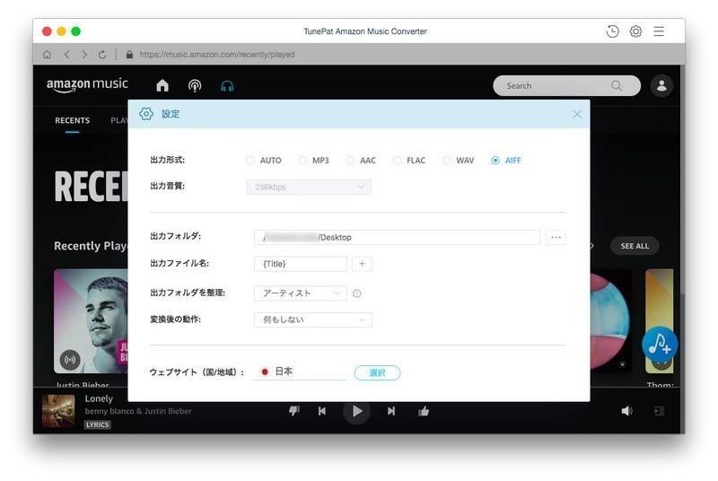This screenshot has width=718, height=481.
Task: Close the settings dialog with the X
Action: pos(577,114)
